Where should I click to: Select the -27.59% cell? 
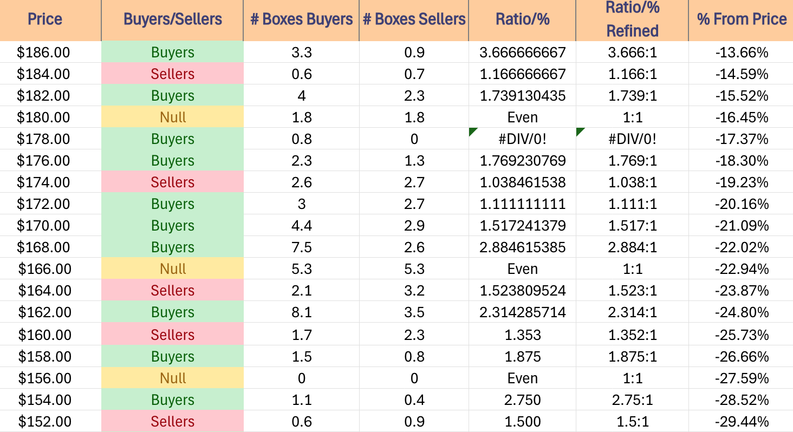coord(741,378)
